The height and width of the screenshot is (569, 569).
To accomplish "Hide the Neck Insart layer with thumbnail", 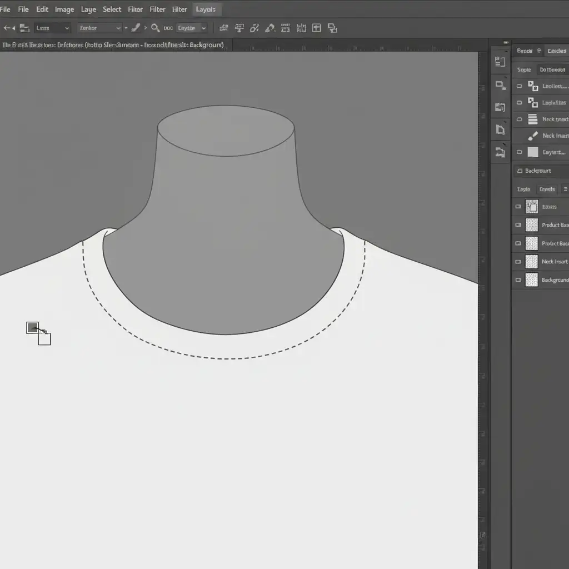I will (x=518, y=262).
